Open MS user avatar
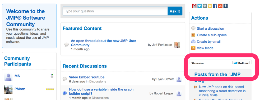The width and height of the screenshot is (264, 100). click(x=8, y=76)
